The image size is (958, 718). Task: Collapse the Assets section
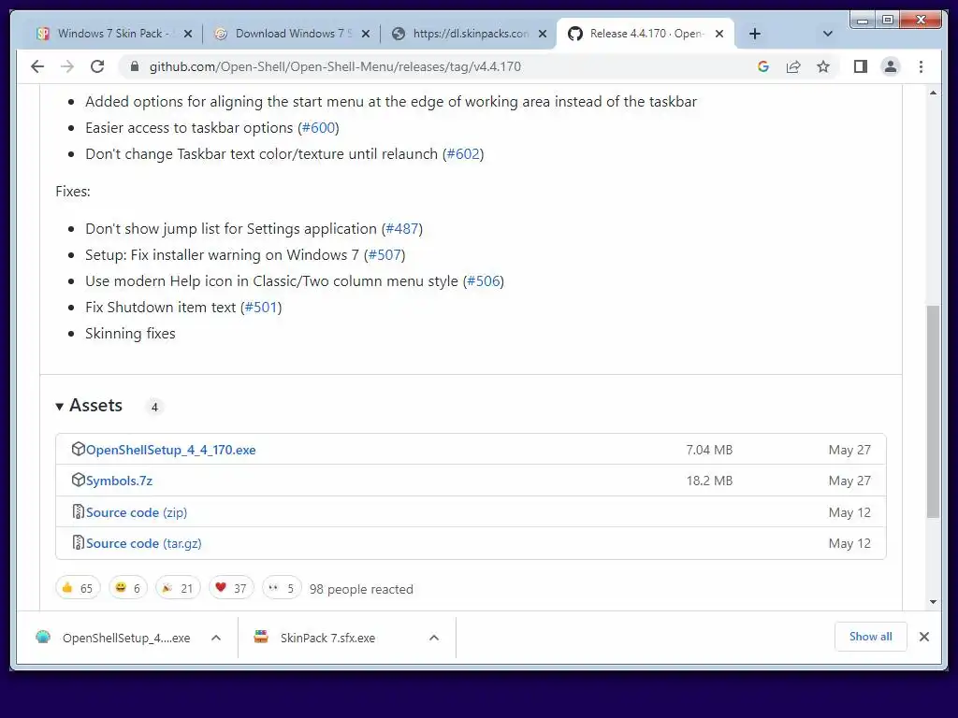(89, 406)
